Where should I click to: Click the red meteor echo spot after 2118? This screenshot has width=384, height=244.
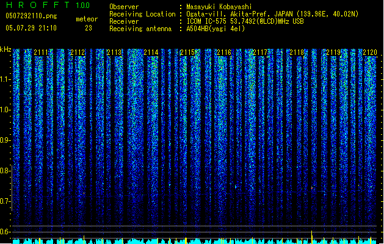click(x=312, y=188)
